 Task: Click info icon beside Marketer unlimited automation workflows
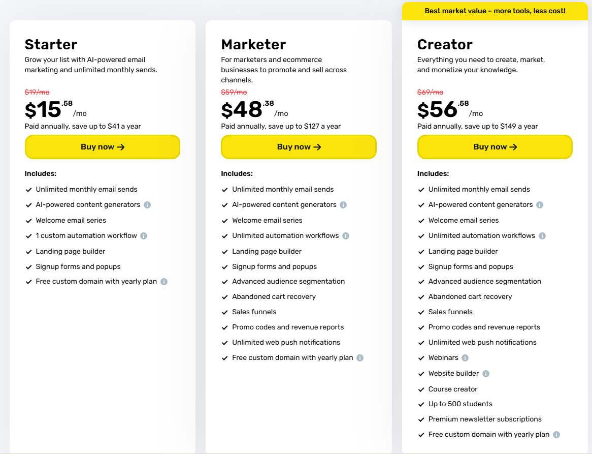click(346, 236)
